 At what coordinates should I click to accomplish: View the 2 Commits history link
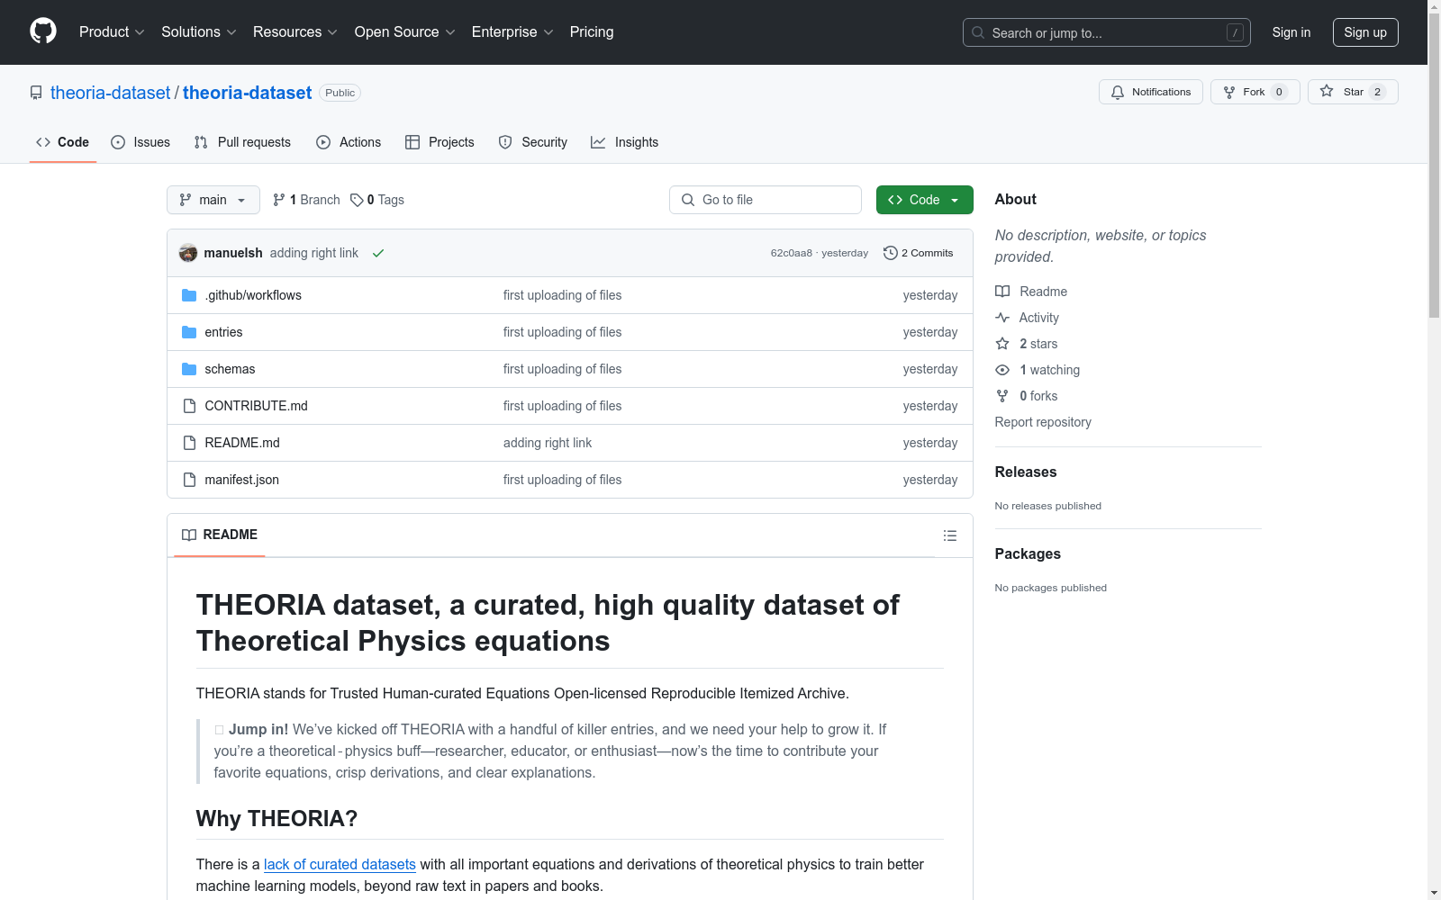click(919, 253)
